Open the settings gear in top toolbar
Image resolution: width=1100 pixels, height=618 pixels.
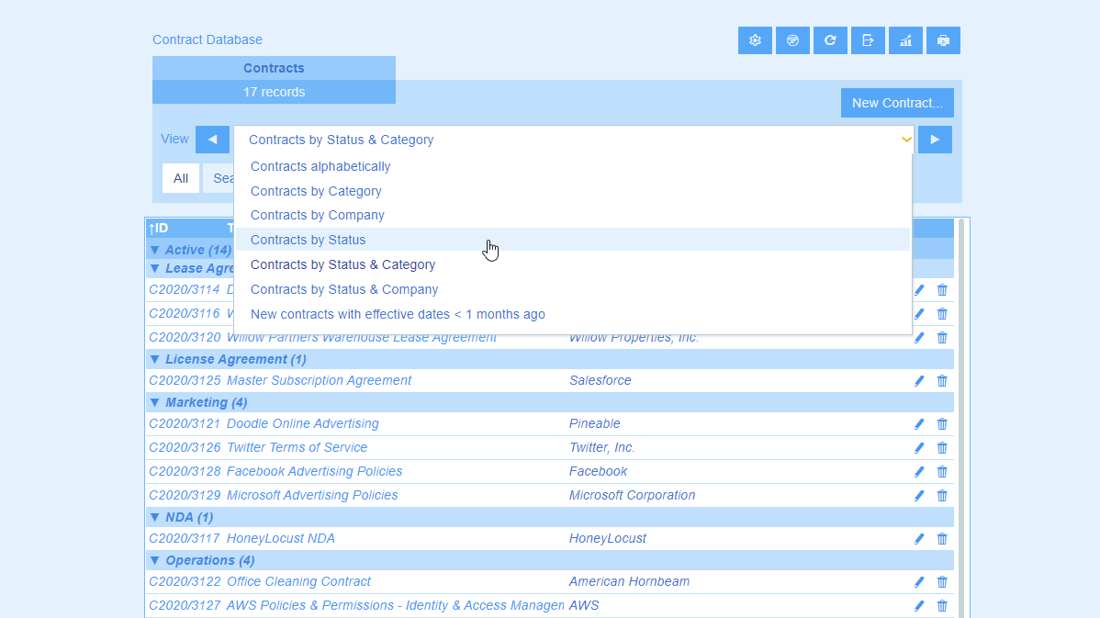[755, 40]
